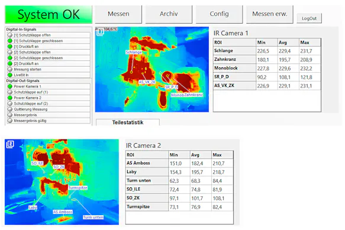Viewport: 345px width, 230px height.
Task: Click indicator for Power Kamera 2
Action: (10, 98)
